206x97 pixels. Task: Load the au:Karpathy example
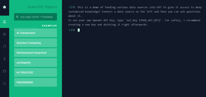35,63
